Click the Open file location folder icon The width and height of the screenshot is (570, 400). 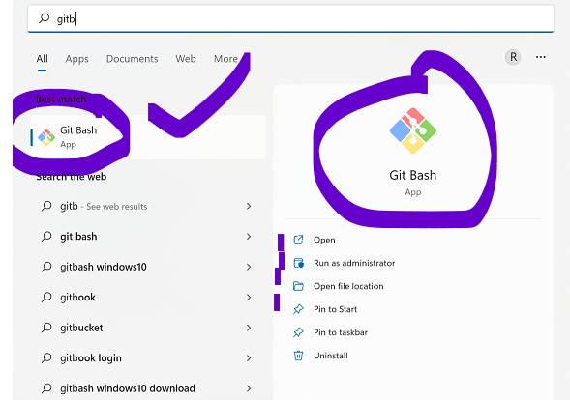(298, 286)
